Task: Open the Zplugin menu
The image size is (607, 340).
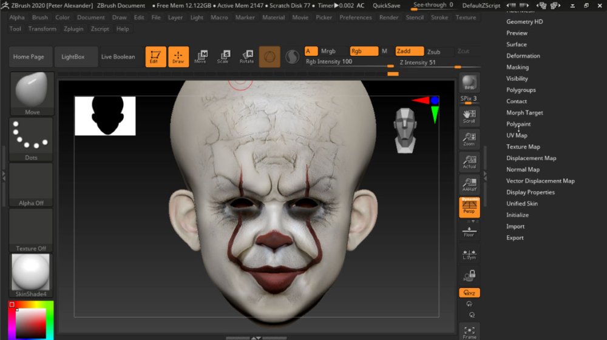Action: click(x=73, y=28)
